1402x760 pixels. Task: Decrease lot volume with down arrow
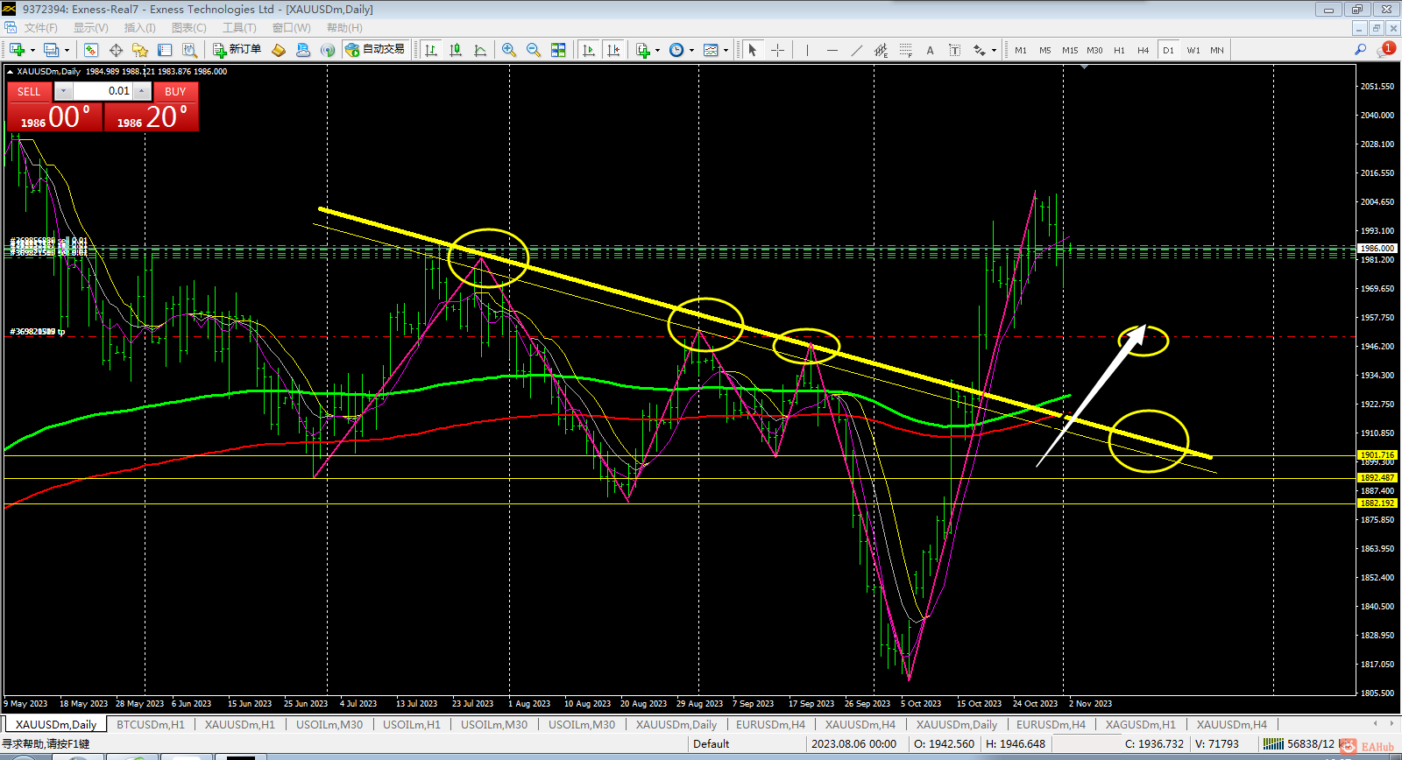[x=63, y=91]
